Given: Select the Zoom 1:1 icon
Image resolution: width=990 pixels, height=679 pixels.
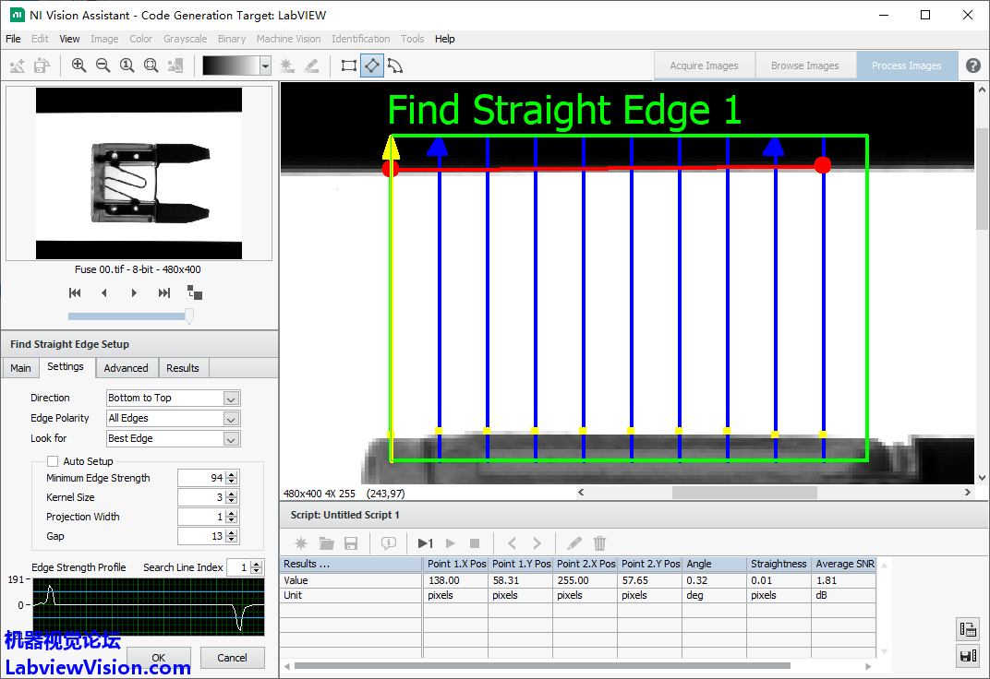Looking at the screenshot, I should tap(127, 66).
